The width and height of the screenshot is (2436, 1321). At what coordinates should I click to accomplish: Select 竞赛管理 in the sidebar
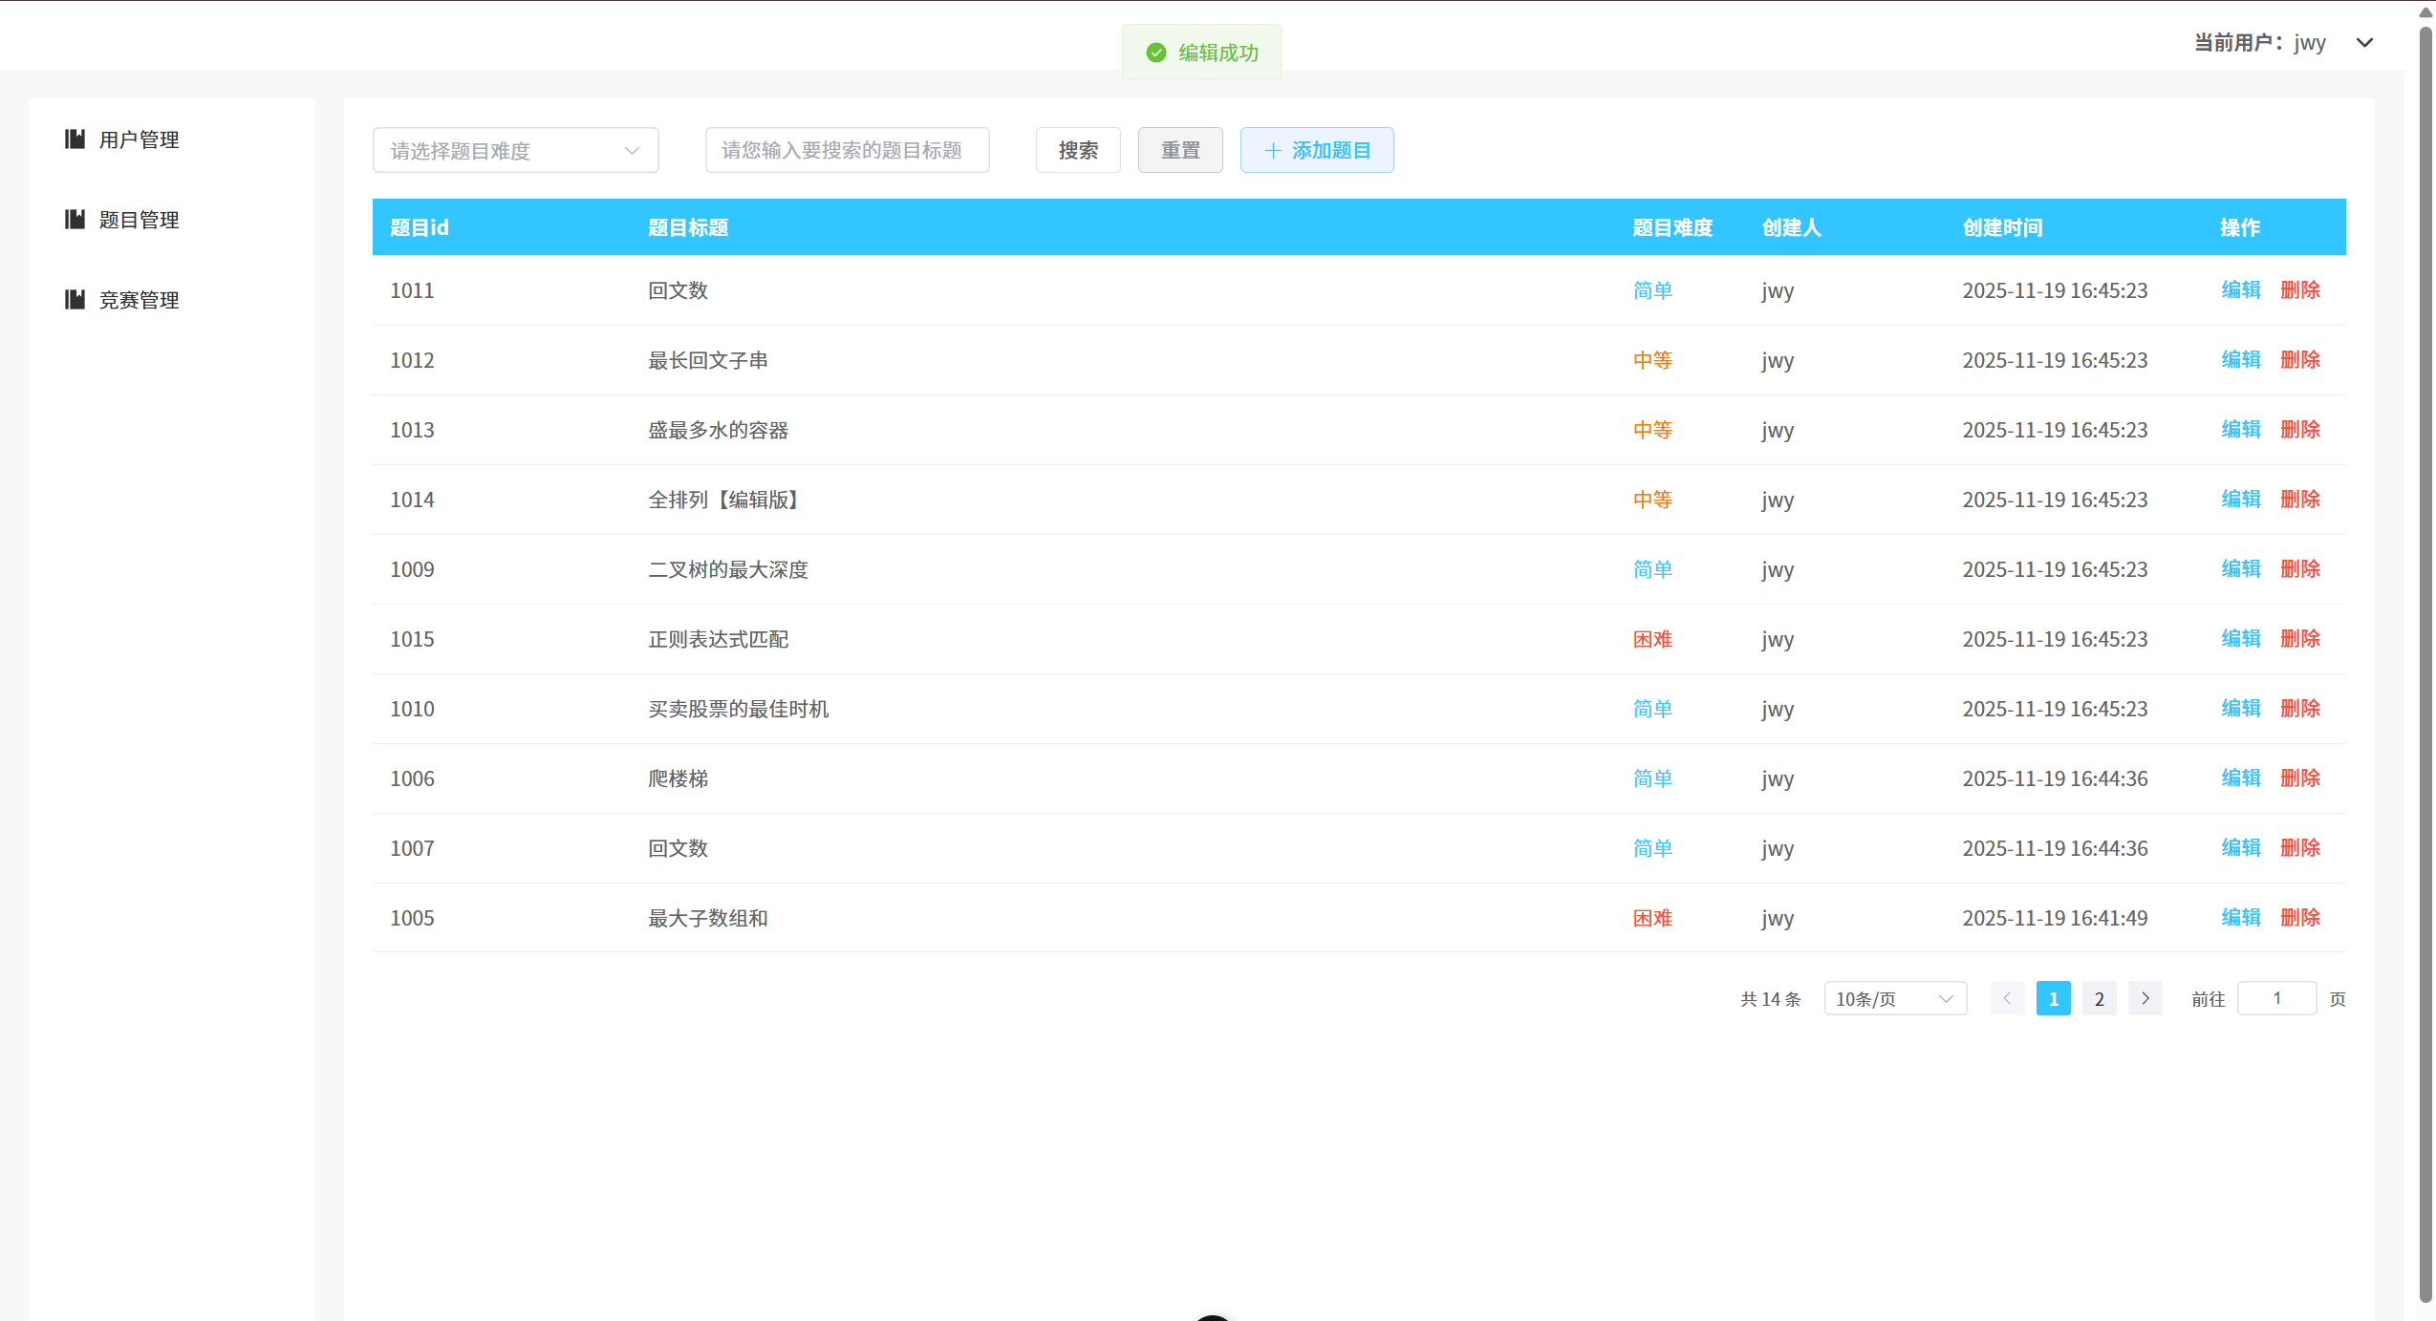pyautogui.click(x=138, y=299)
